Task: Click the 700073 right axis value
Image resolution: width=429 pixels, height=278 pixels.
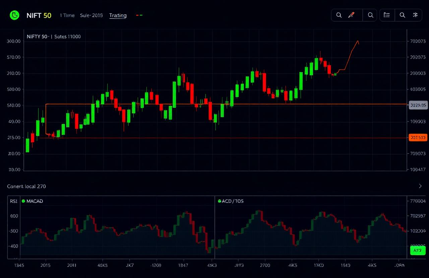Action: (418, 41)
